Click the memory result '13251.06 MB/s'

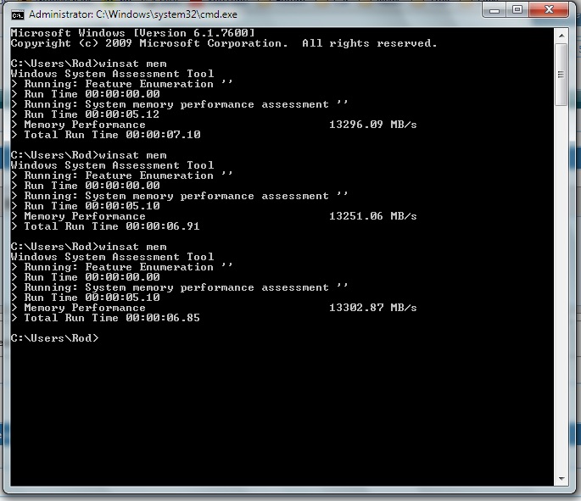(372, 216)
